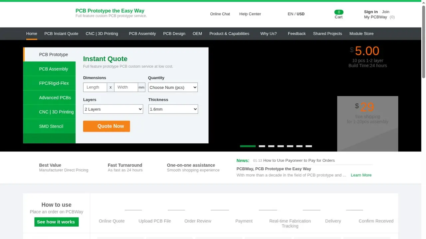This screenshot has width=426, height=239.
Task: Switch to CNC | 3D Printing quote sidebar tab
Action: click(50, 112)
